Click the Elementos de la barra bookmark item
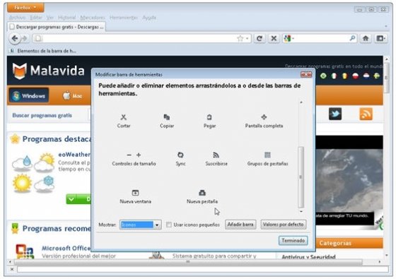The height and width of the screenshot is (279, 396). 43,51
